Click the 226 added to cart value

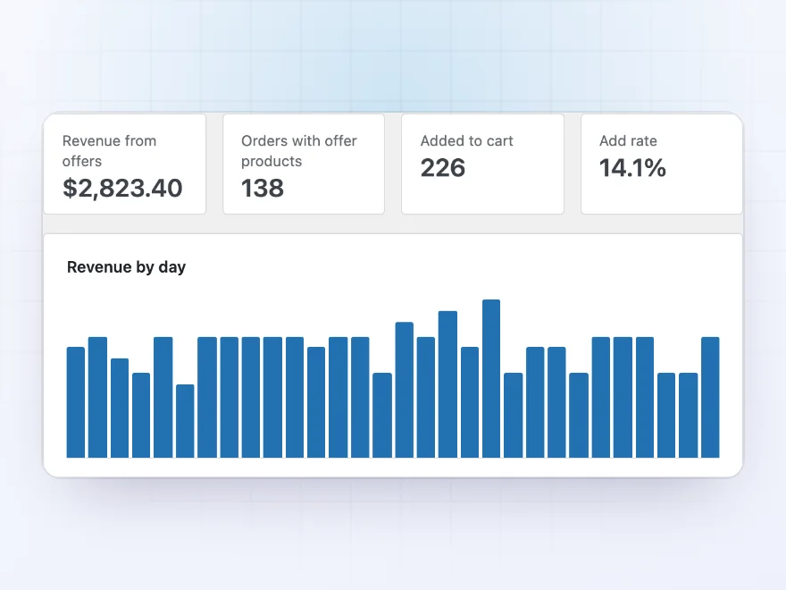[x=443, y=167]
